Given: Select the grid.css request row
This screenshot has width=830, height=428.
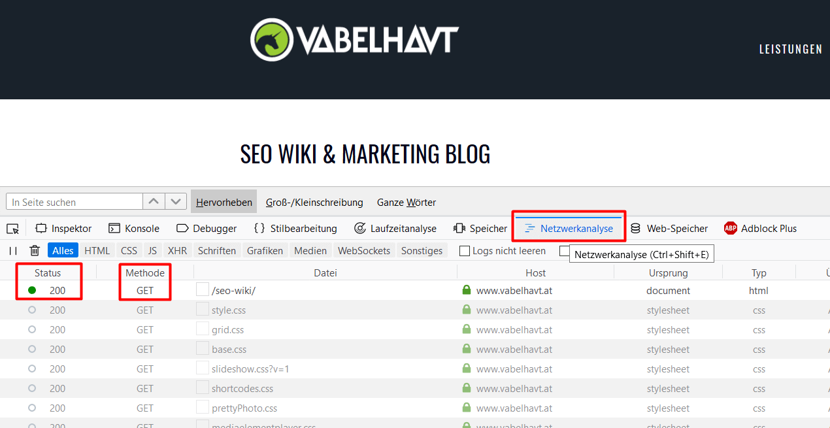Looking at the screenshot, I should pyautogui.click(x=415, y=329).
